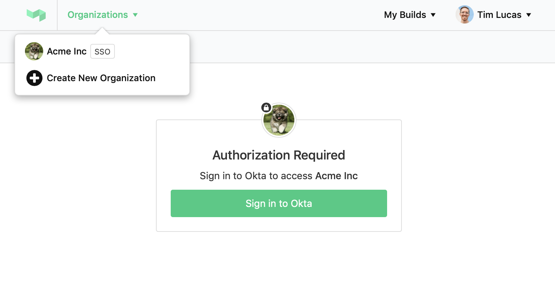Click the Authorization Required heading
555x293 pixels.
[279, 155]
